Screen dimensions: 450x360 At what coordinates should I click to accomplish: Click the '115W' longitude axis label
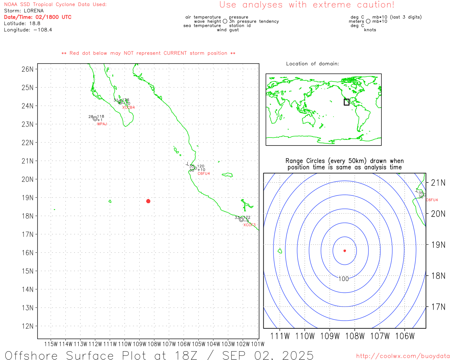tap(51, 344)
